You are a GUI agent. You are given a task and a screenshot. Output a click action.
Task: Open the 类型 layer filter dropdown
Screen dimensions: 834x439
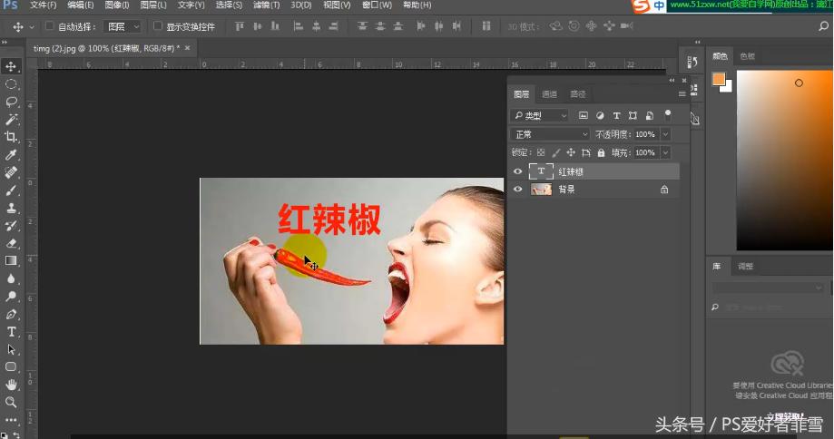pyautogui.click(x=540, y=115)
